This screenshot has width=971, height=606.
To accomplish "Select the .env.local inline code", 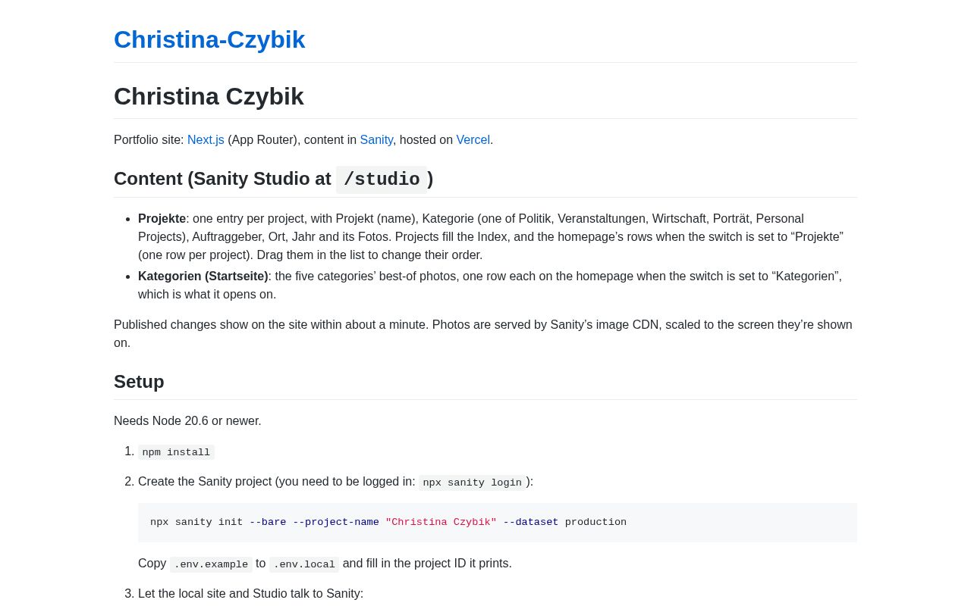I will [304, 564].
